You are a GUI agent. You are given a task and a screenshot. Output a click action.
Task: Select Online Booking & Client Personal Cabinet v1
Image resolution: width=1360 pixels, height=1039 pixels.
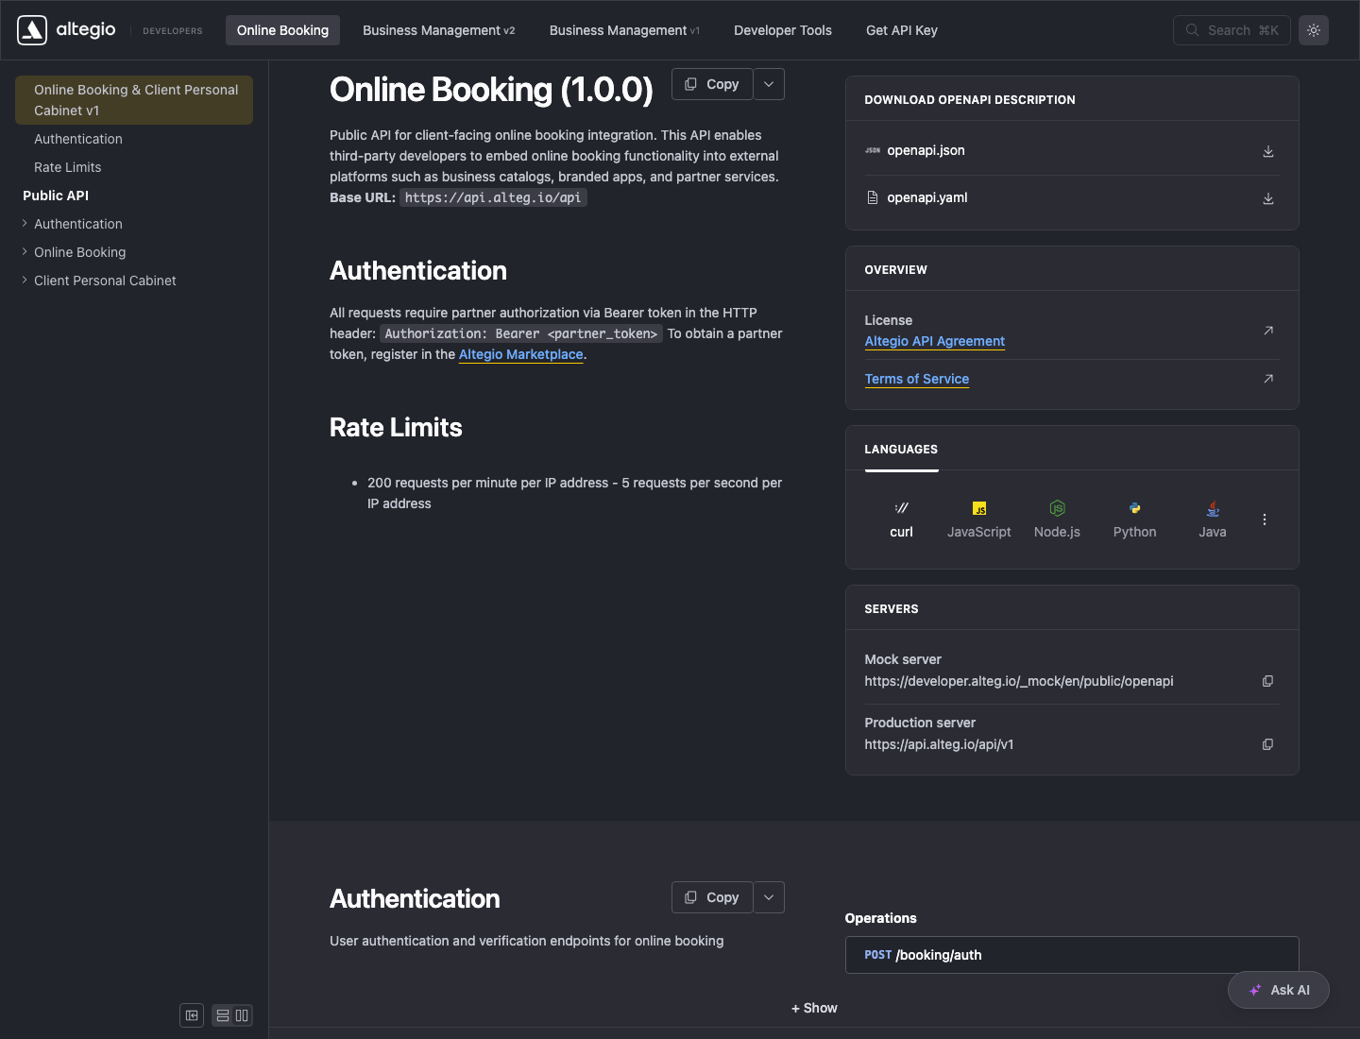[x=134, y=100]
